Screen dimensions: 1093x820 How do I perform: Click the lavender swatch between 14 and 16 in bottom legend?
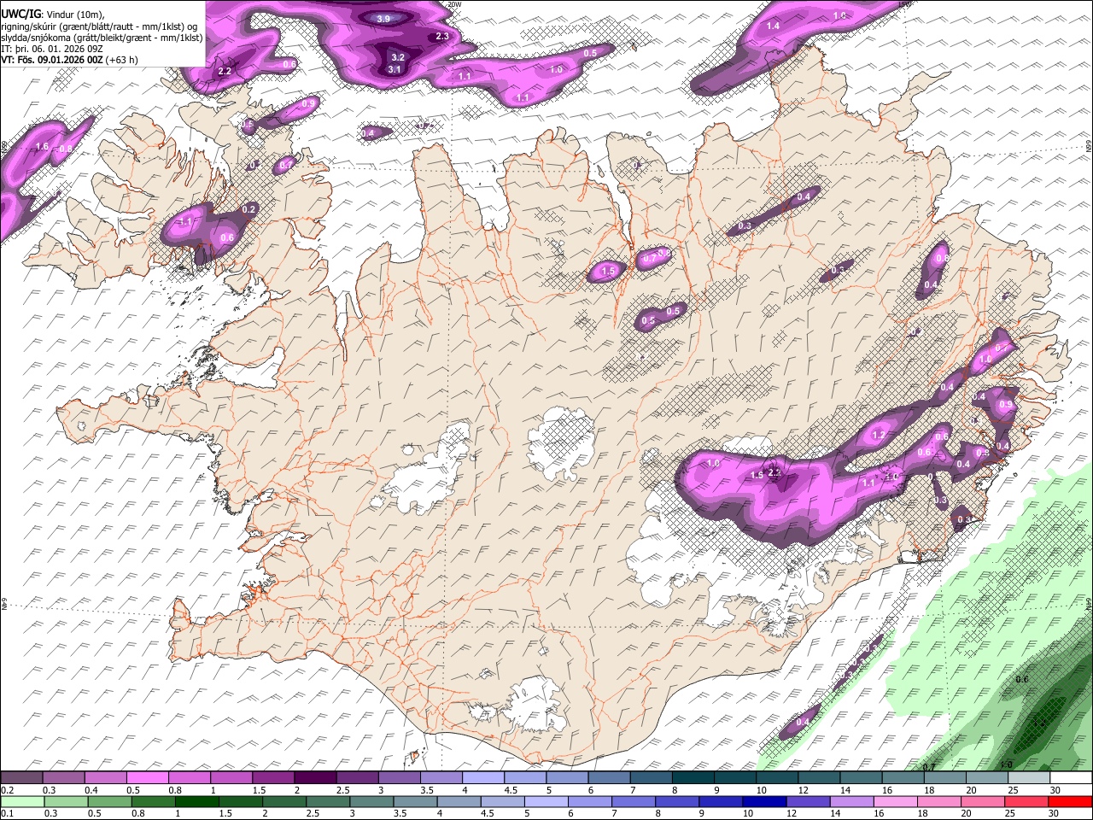point(853,801)
